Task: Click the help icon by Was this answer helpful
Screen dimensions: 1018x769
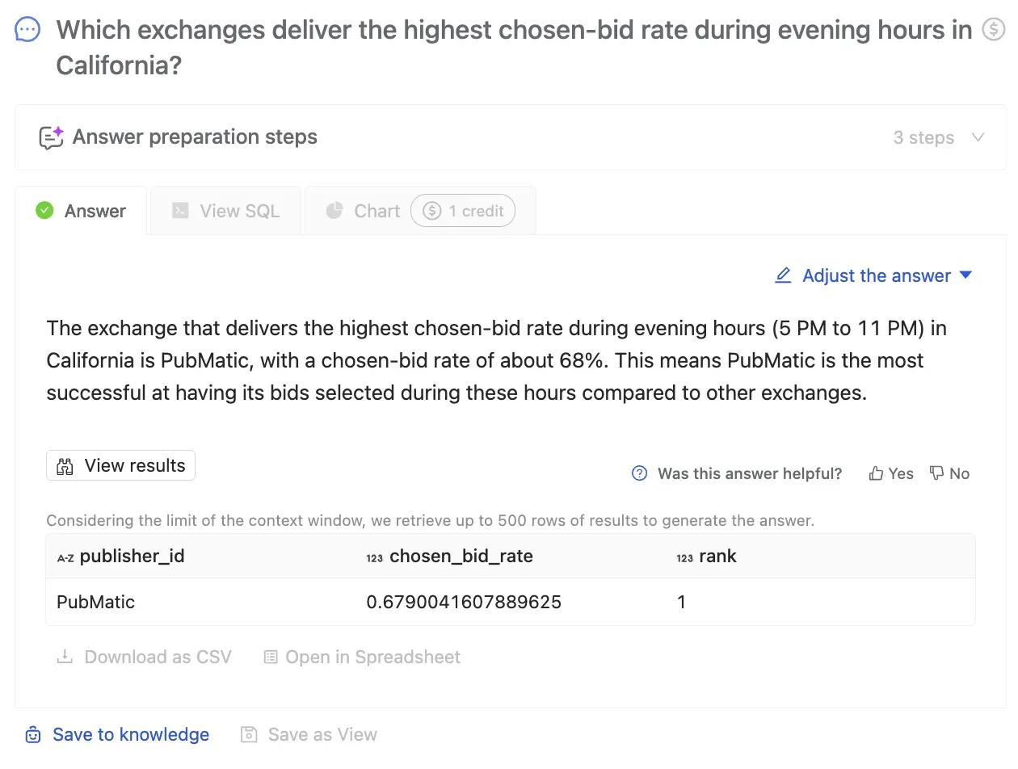Action: 639,473
